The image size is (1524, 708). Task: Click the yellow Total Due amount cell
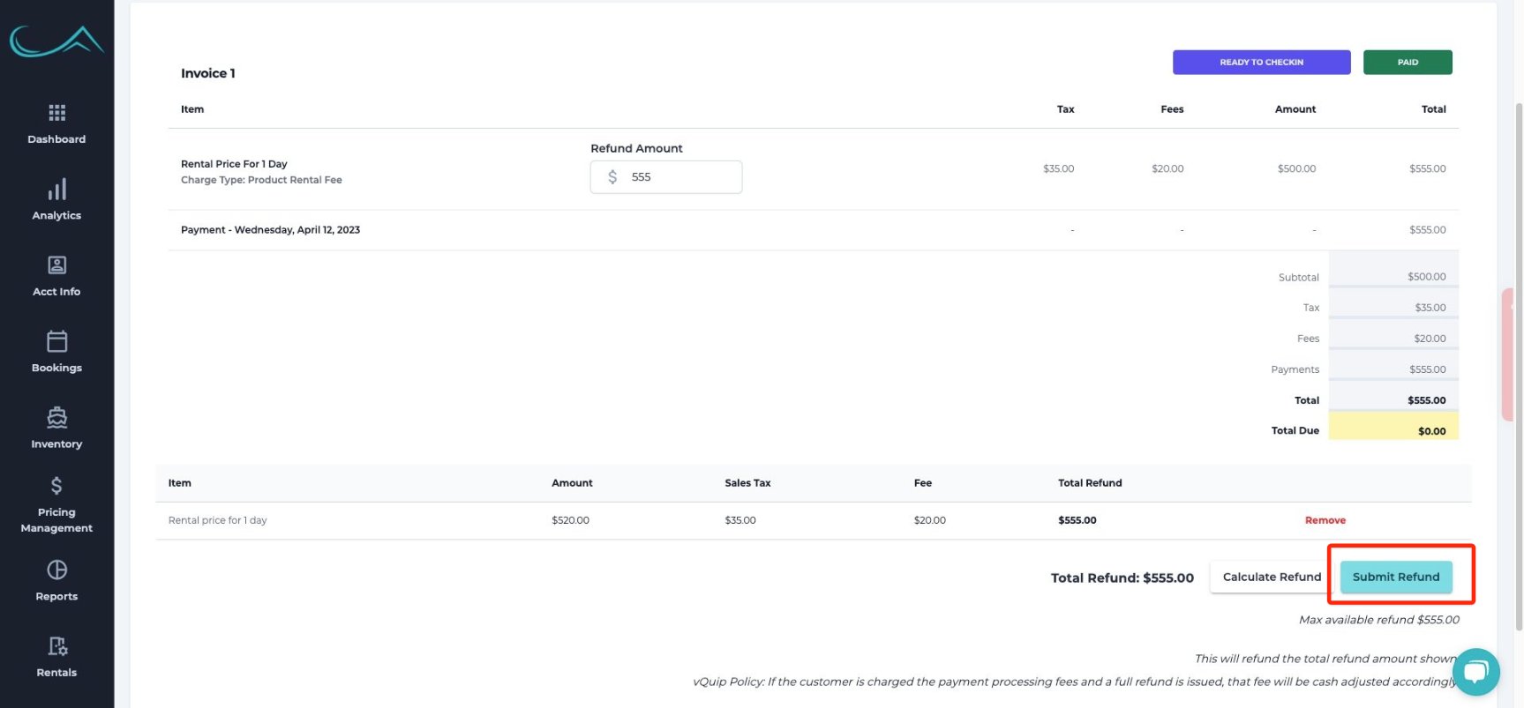coord(1393,430)
